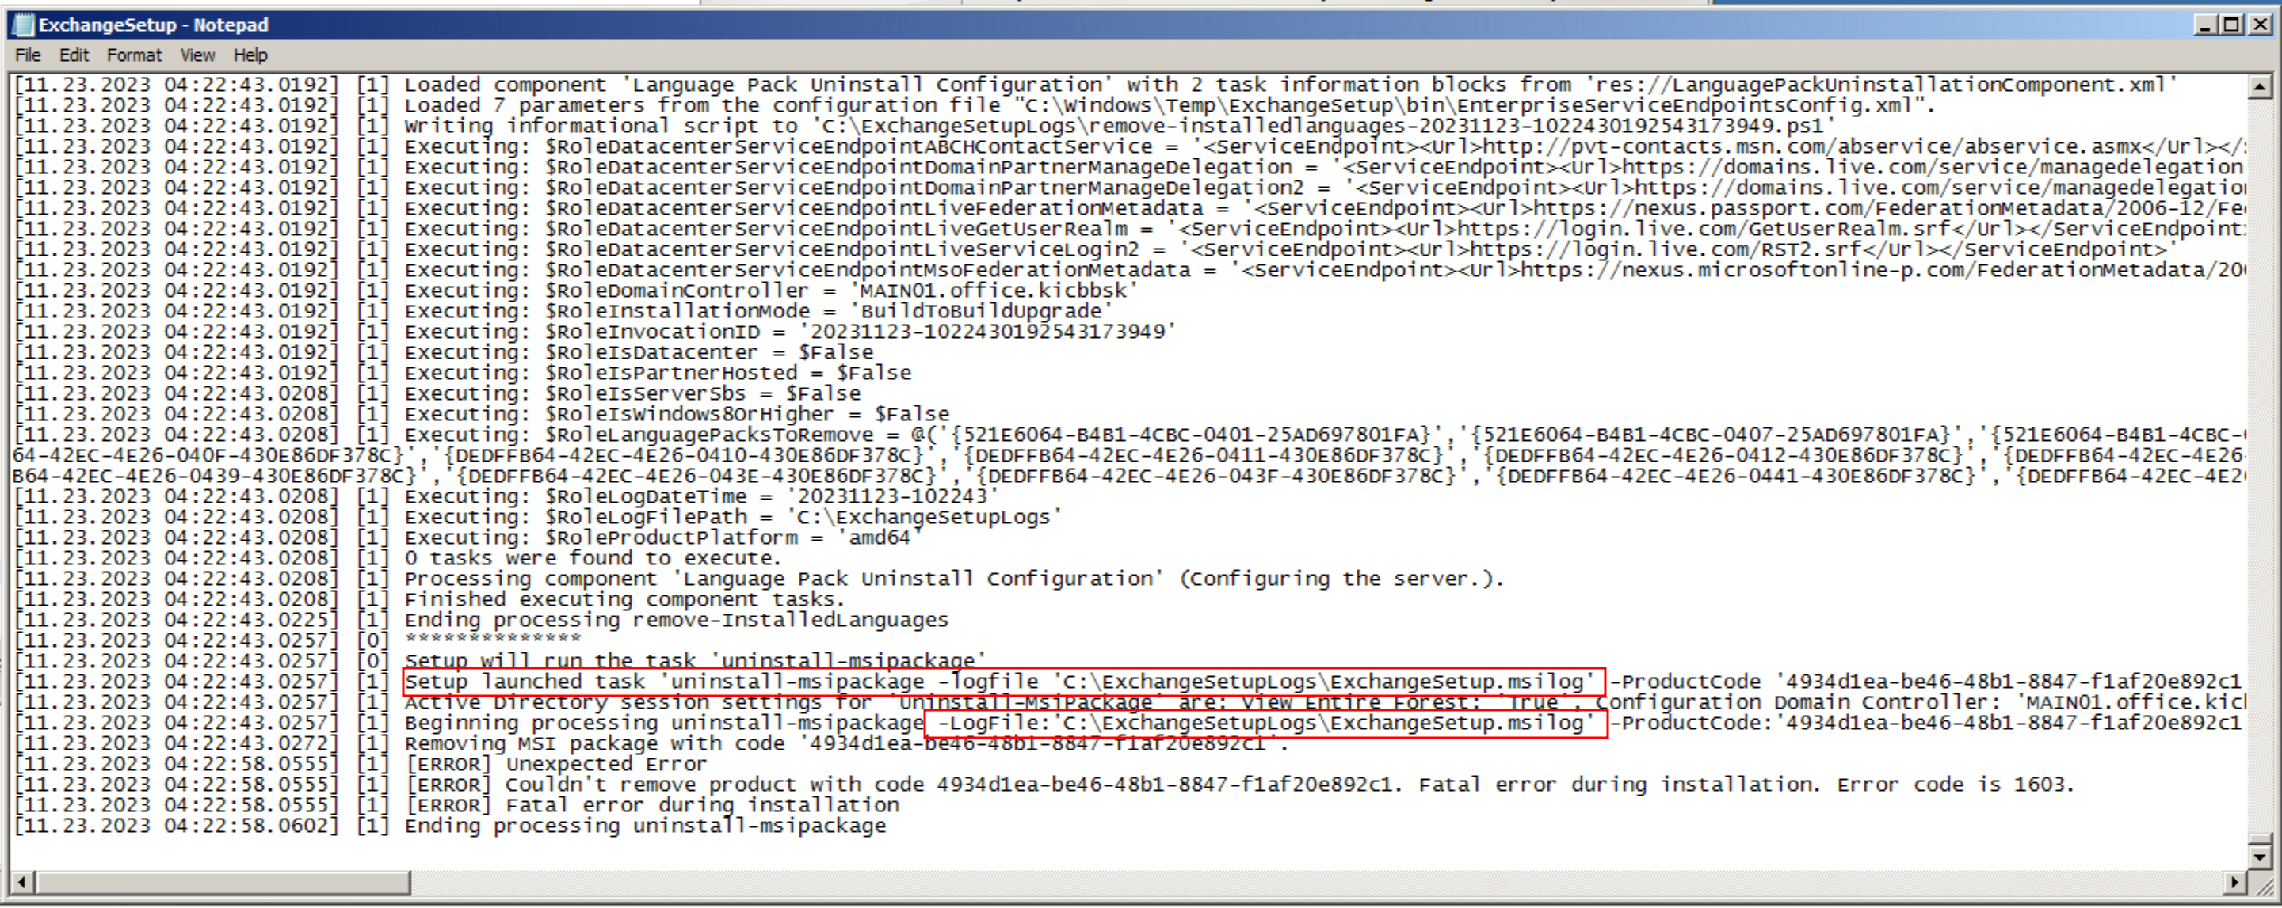Screen dimensions: 2282x908
Task: Click the horizontal scrollbar right arrow
Action: [2235, 881]
